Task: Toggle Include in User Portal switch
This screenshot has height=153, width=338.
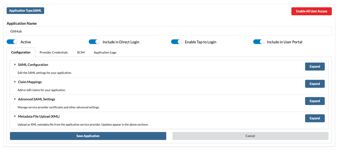Action: [259, 42]
